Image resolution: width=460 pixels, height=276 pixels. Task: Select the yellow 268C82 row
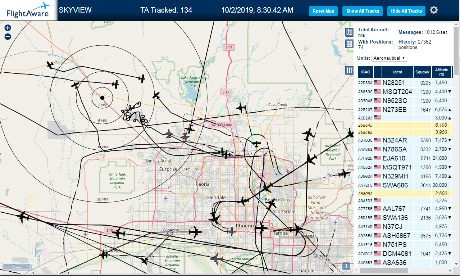point(405,132)
